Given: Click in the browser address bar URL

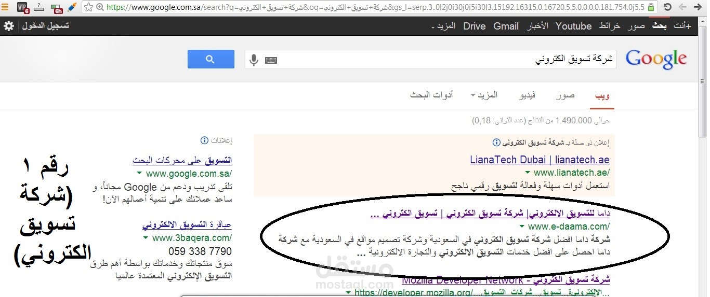Looking at the screenshot, I should click(x=374, y=7).
